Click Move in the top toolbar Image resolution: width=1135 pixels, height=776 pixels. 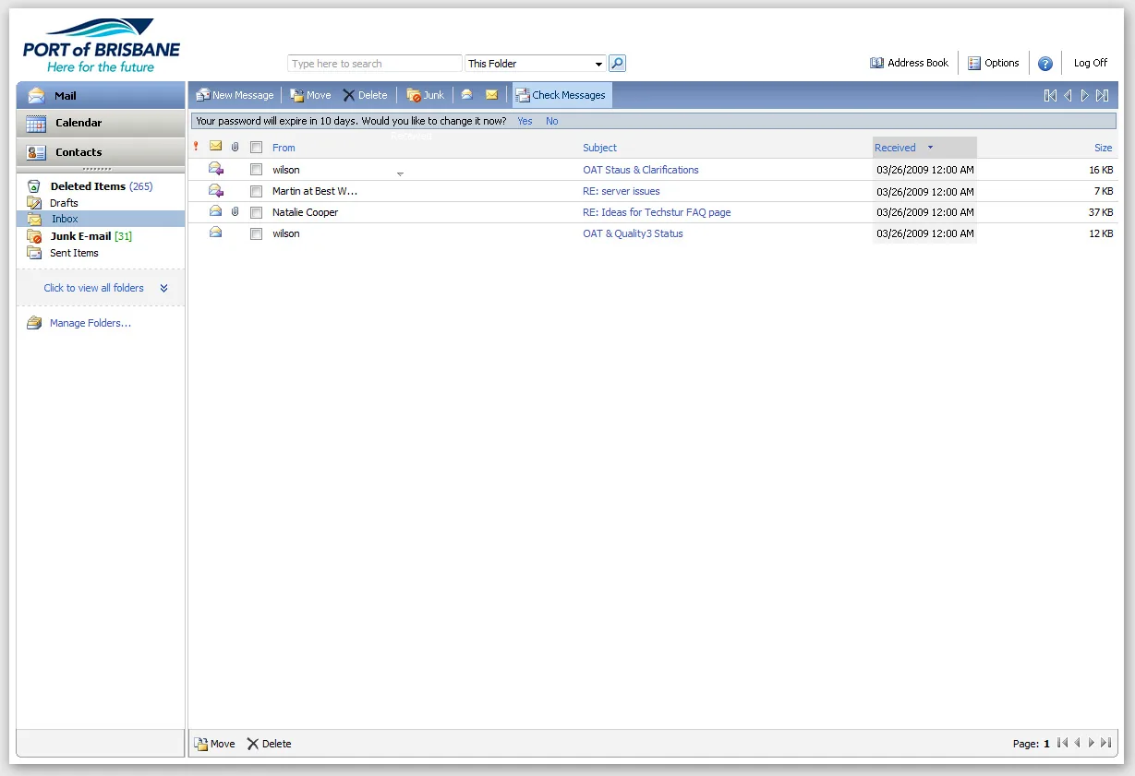tap(310, 95)
